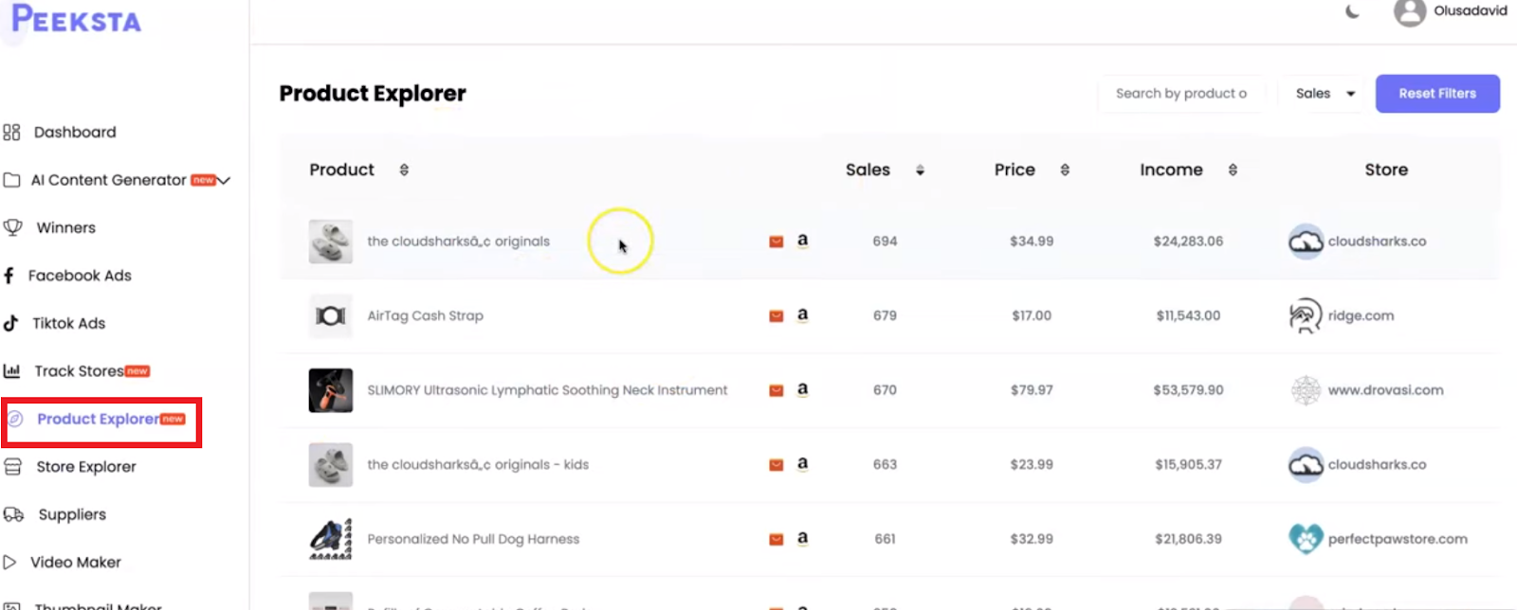Screen dimensions: 1517x610
Task: Open Video Maker section
Action: (76, 563)
